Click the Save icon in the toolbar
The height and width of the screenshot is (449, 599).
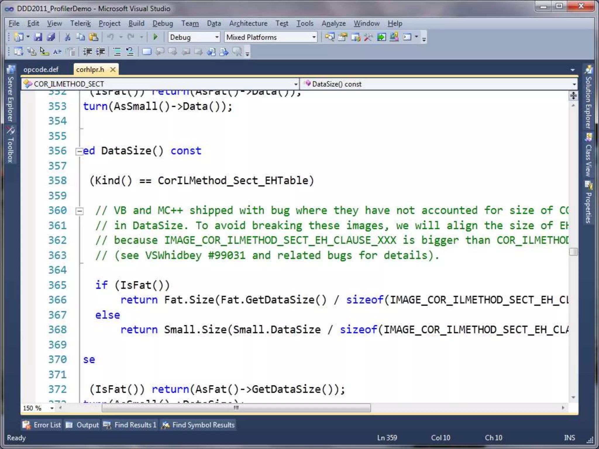pyautogui.click(x=38, y=37)
